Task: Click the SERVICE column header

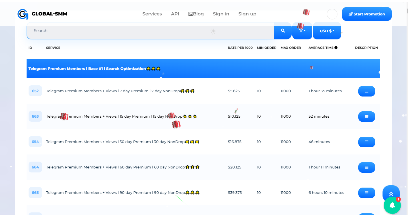Action: click(x=53, y=48)
